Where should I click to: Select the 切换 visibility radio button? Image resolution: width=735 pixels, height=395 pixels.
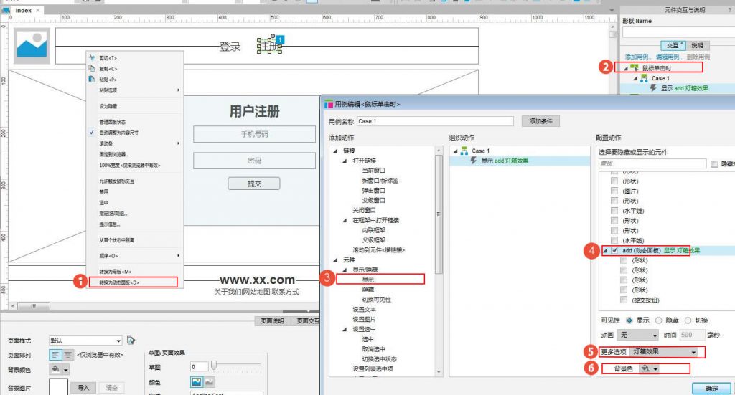[688, 320]
